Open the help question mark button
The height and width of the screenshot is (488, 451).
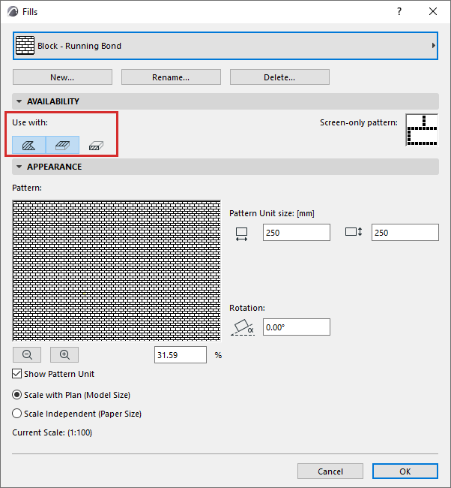click(399, 12)
